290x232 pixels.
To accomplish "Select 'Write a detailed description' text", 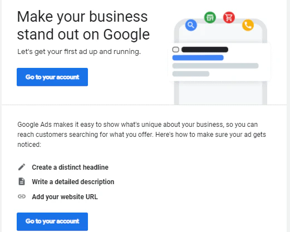I will pos(73,182).
